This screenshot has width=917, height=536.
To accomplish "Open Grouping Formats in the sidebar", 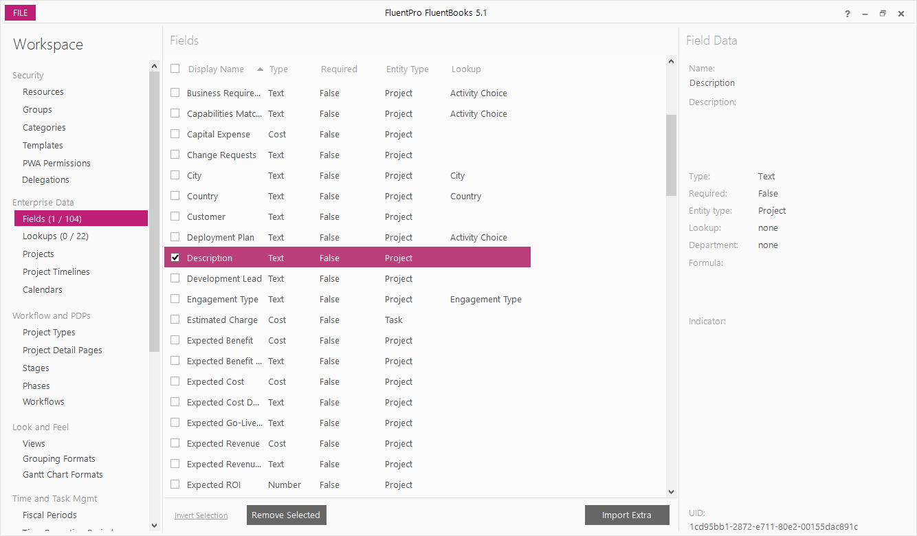I will pyautogui.click(x=59, y=459).
